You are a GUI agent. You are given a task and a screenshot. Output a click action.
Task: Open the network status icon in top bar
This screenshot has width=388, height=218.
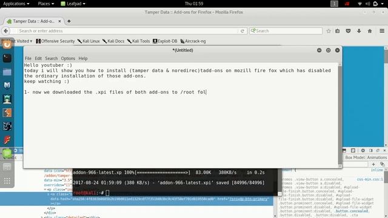point(360,4)
